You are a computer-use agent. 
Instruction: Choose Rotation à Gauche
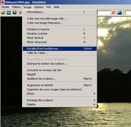[x=60, y=29]
